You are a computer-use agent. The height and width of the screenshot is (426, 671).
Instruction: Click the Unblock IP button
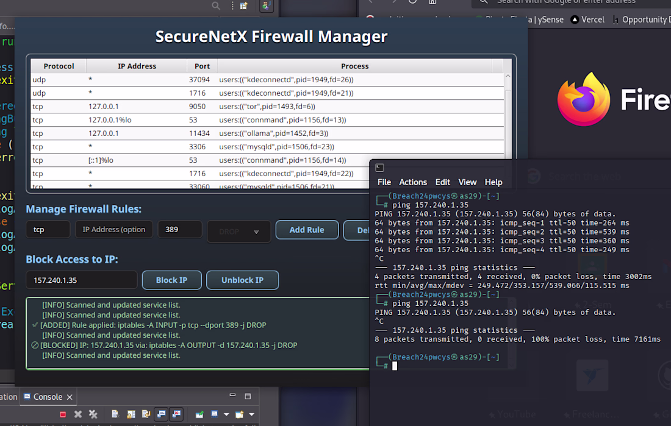point(243,280)
